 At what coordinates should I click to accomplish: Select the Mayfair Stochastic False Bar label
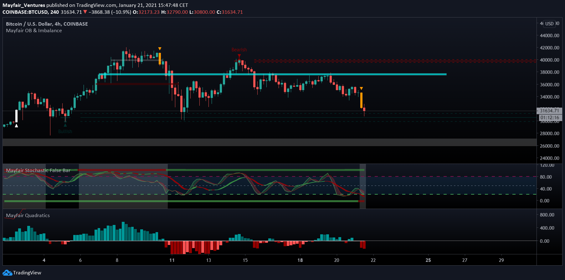click(38, 170)
